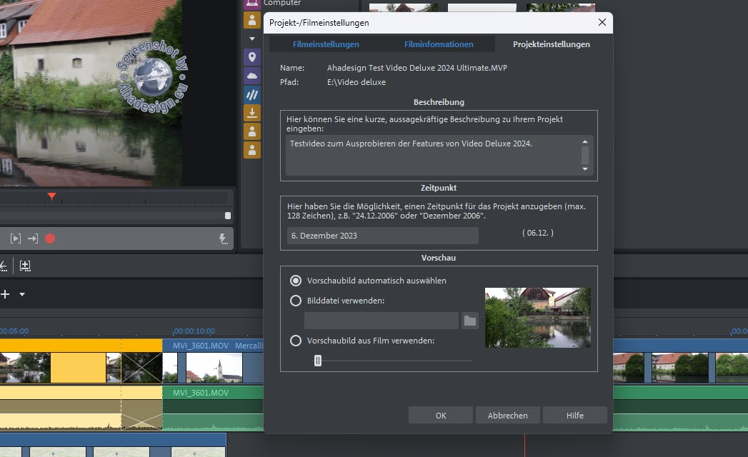Image resolution: width=748 pixels, height=457 pixels.
Task: Start recording with the red record button
Action: pos(50,238)
